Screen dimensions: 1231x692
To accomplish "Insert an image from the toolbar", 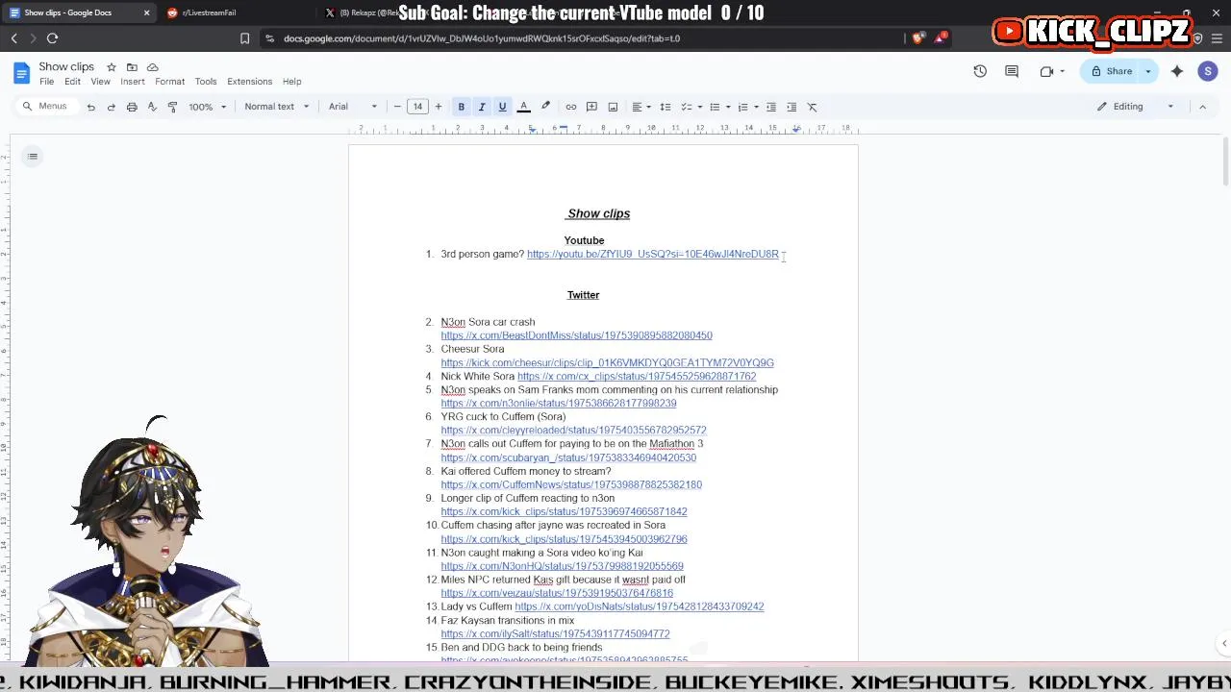I will tap(613, 107).
